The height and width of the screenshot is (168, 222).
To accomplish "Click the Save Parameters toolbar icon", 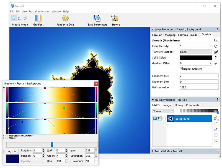I will click(x=97, y=18).
